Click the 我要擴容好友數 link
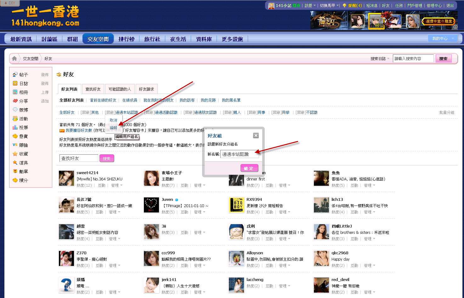 click(79, 130)
